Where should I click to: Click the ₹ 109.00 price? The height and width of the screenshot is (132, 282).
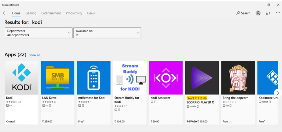click(x=119, y=121)
